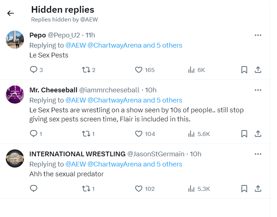This screenshot has height=217, width=277.
Task: Reply to Pepo's tweet
Action: pyautogui.click(x=34, y=70)
